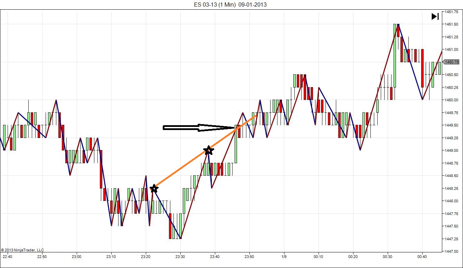463x268 pixels.
Task: Click the 00:10 time axis label
Action: click(319, 257)
